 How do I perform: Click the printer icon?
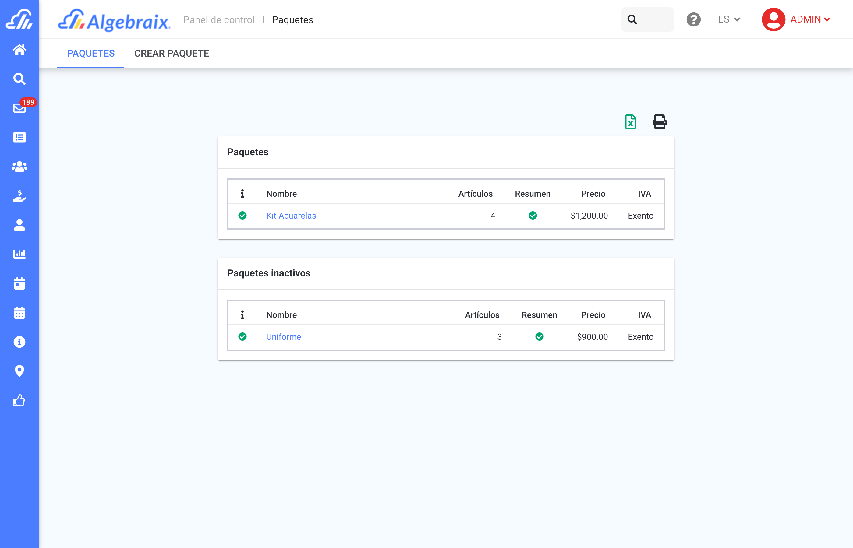(x=659, y=122)
